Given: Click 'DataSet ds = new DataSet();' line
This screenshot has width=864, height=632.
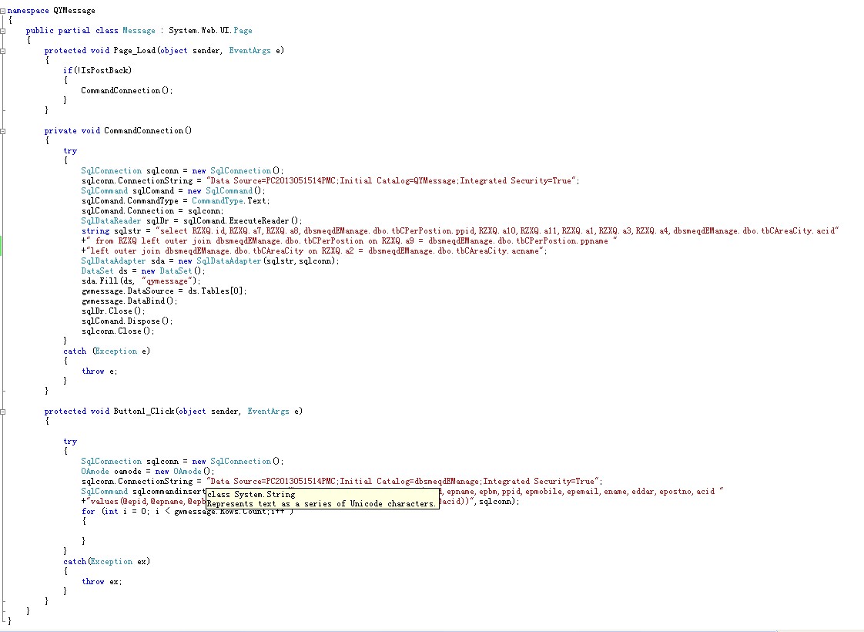Looking at the screenshot, I should coord(143,271).
